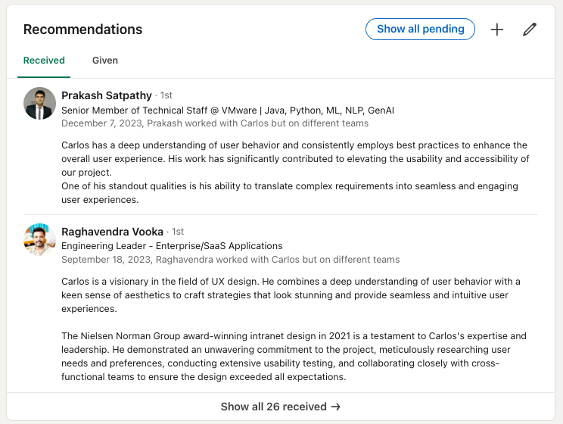Click the December 7, 2023 date line
This screenshot has width=563, height=424.
tap(215, 123)
